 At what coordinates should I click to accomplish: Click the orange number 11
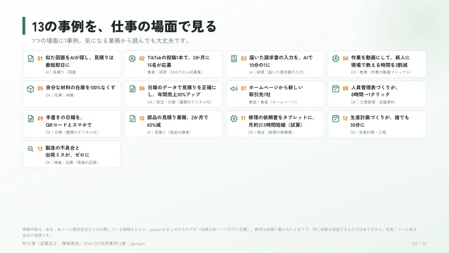click(243, 119)
